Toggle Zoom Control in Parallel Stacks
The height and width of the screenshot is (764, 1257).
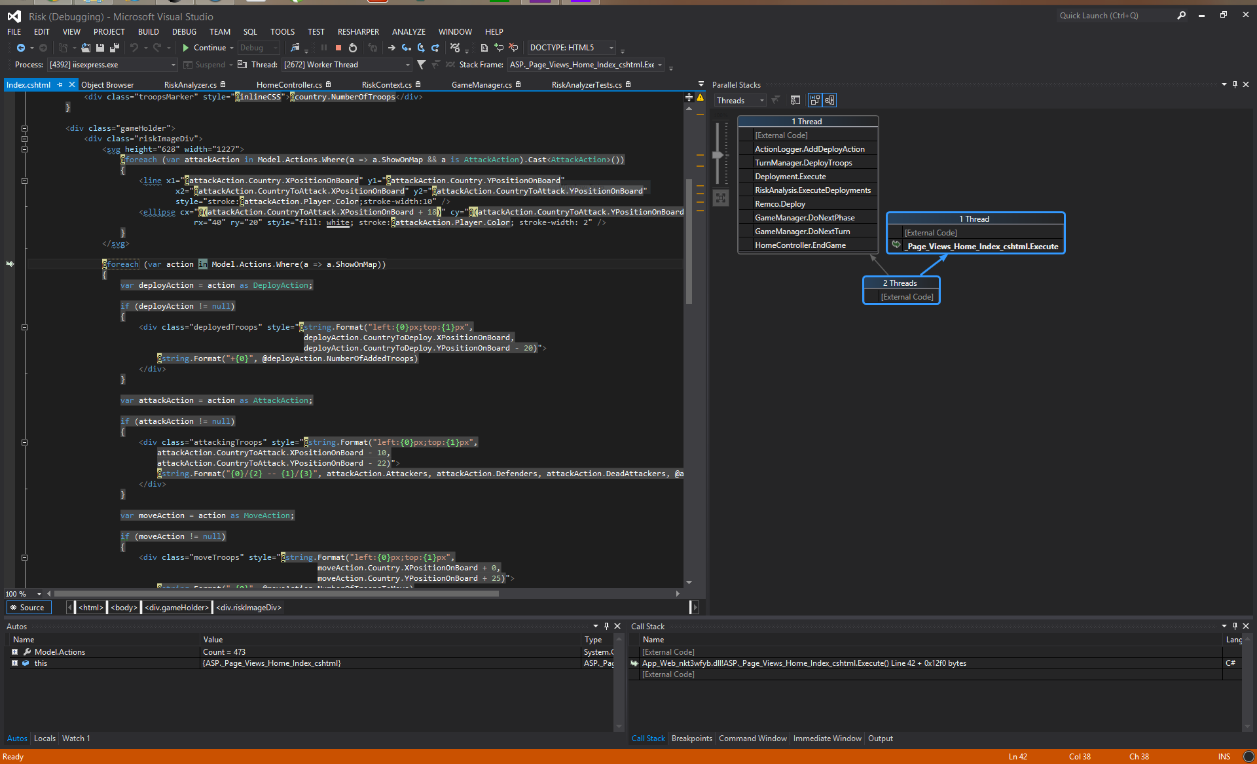829,100
